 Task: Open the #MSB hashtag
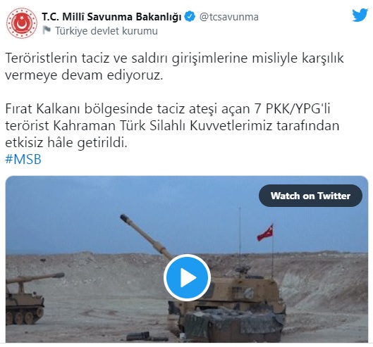pos(23,159)
